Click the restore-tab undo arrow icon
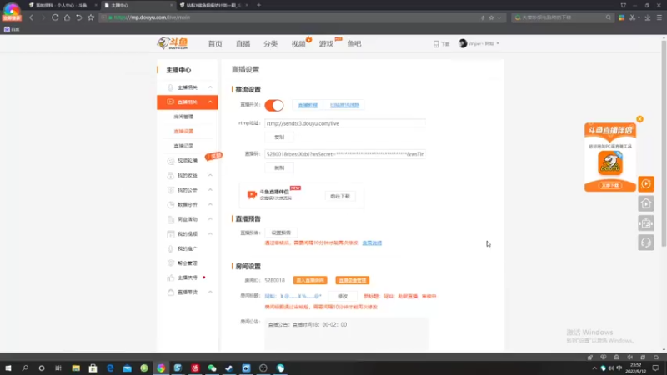The image size is (667, 375). click(78, 17)
